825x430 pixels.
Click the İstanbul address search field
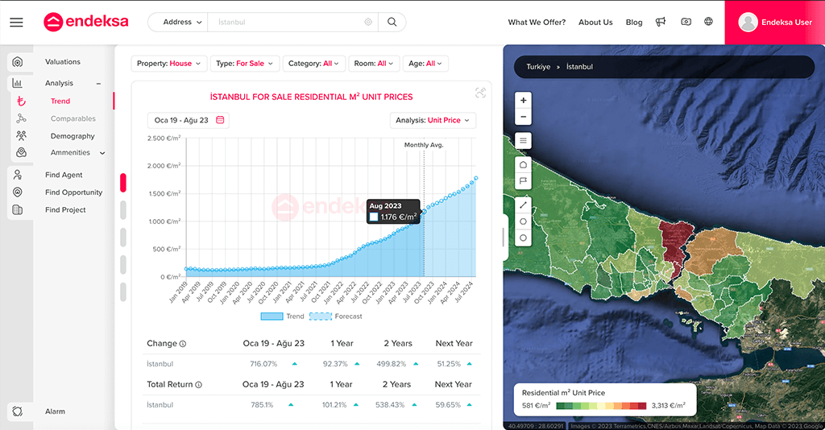click(x=286, y=23)
